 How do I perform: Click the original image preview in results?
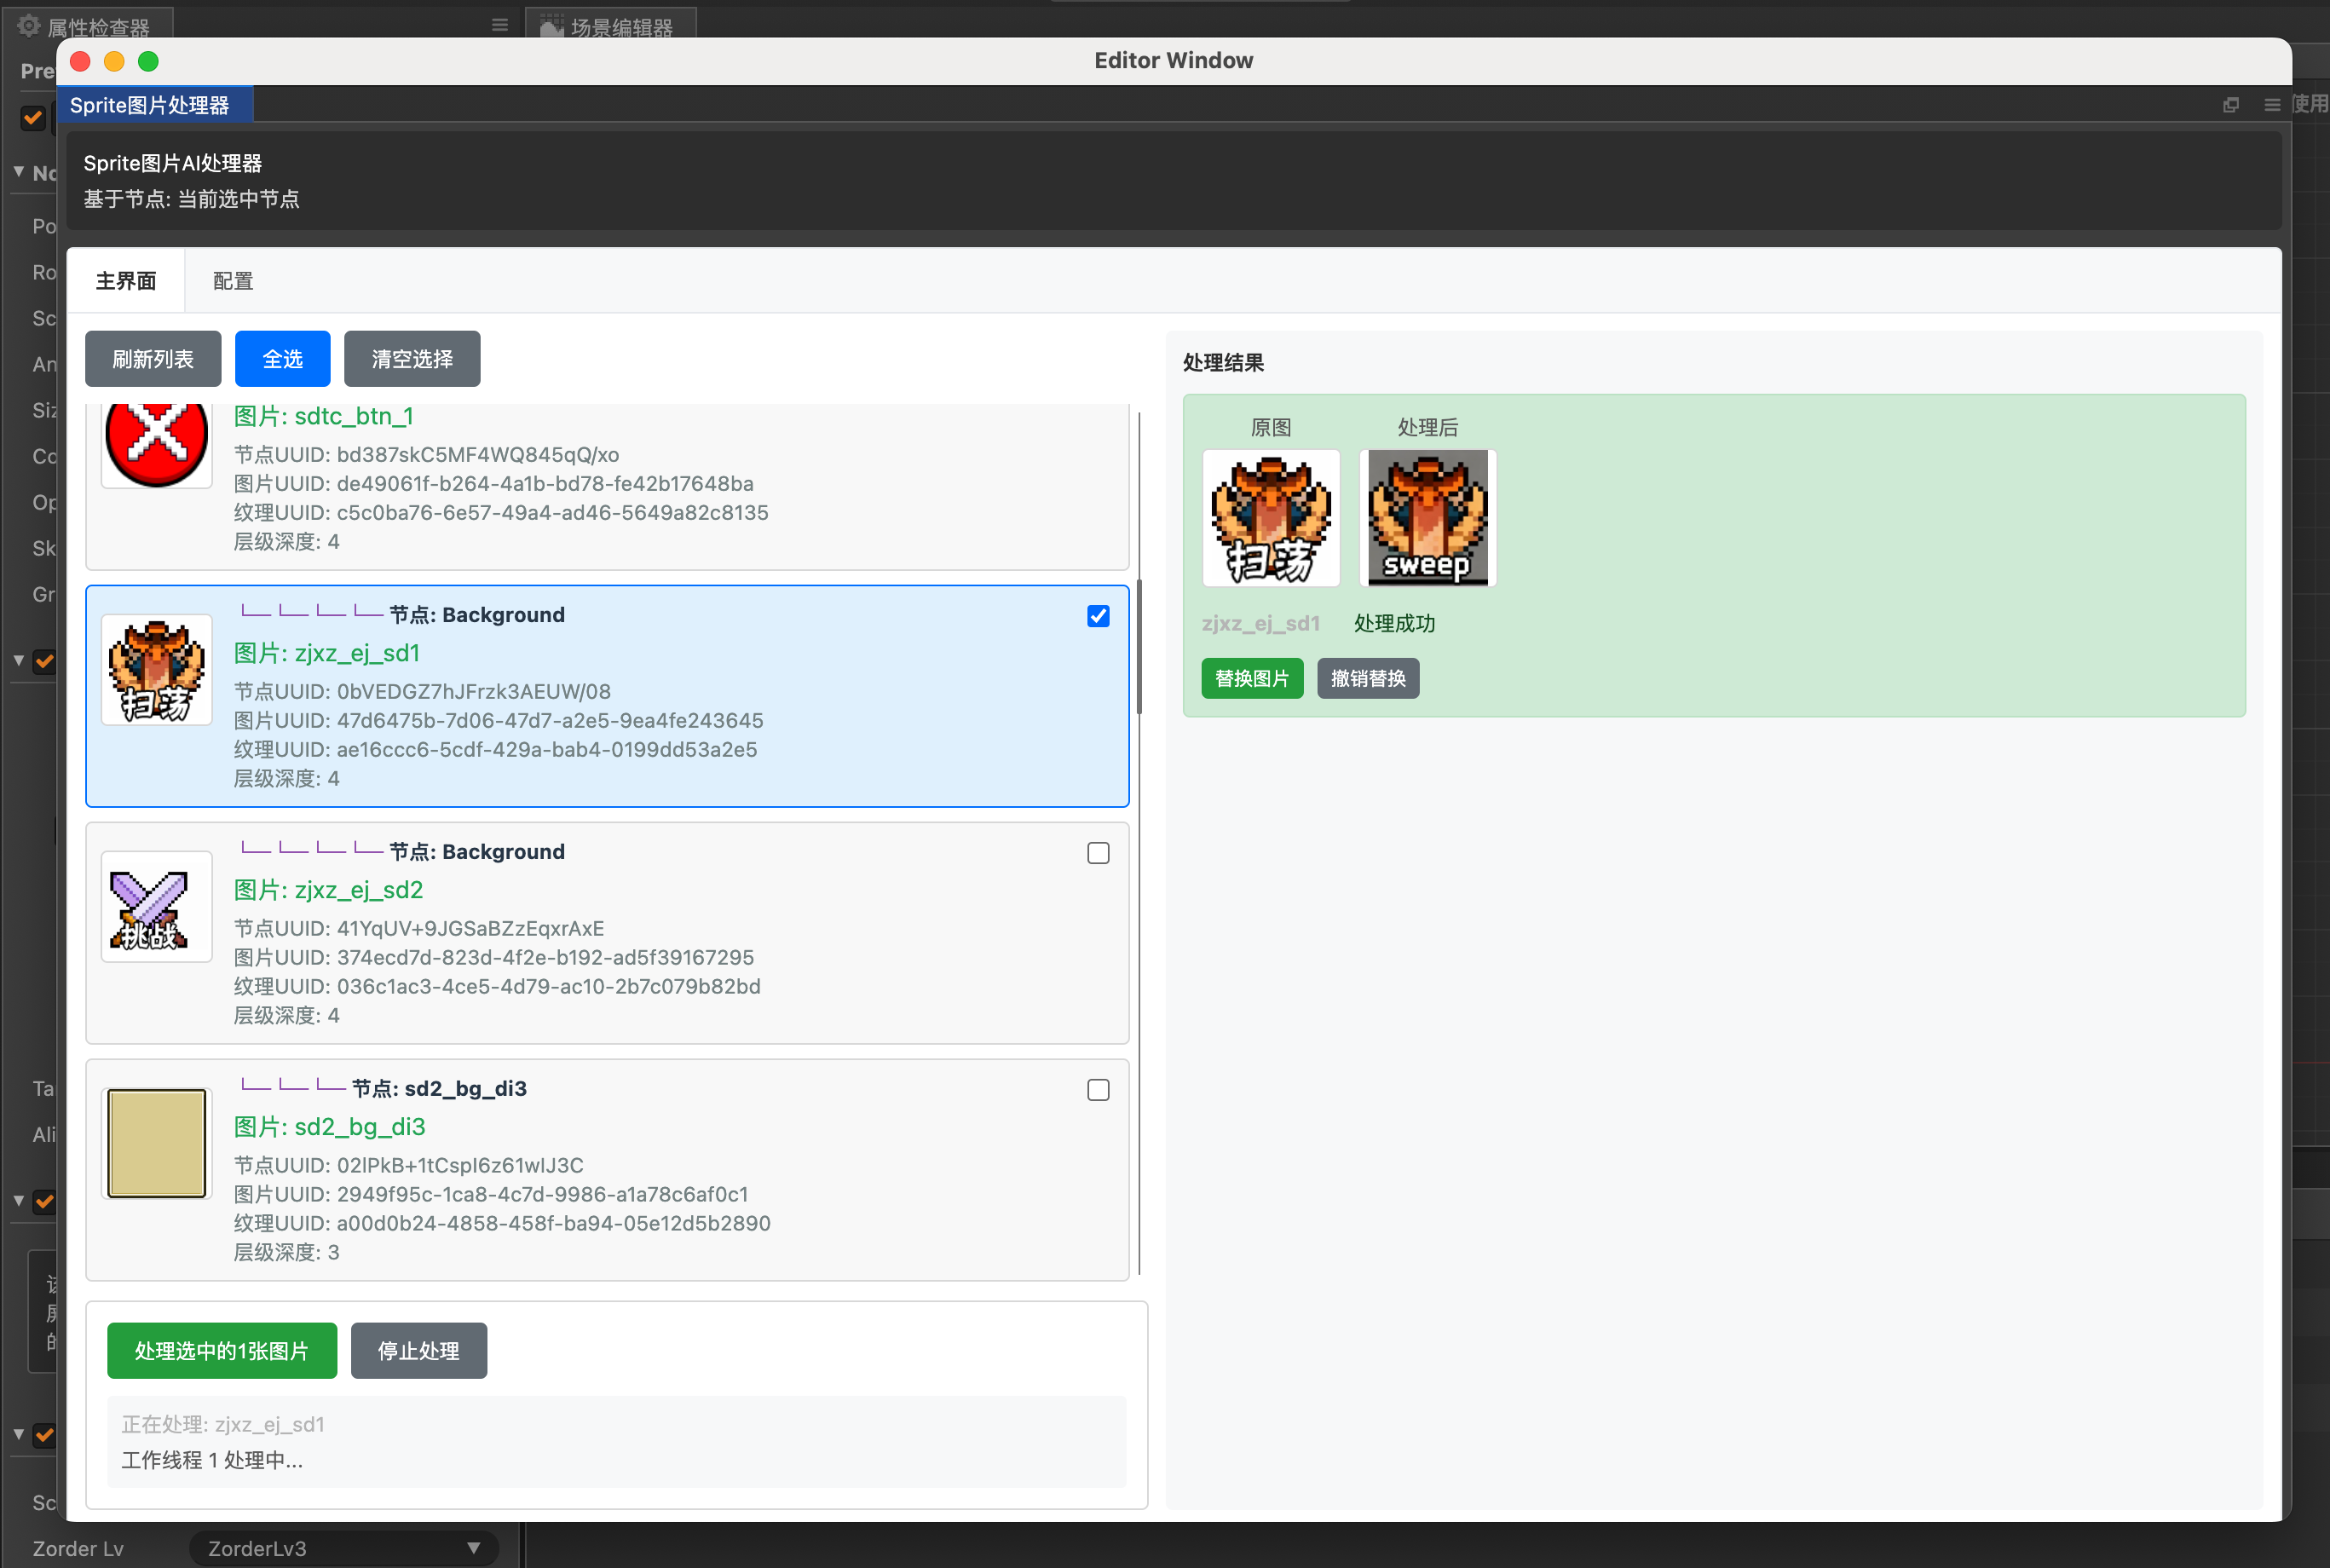1271,518
